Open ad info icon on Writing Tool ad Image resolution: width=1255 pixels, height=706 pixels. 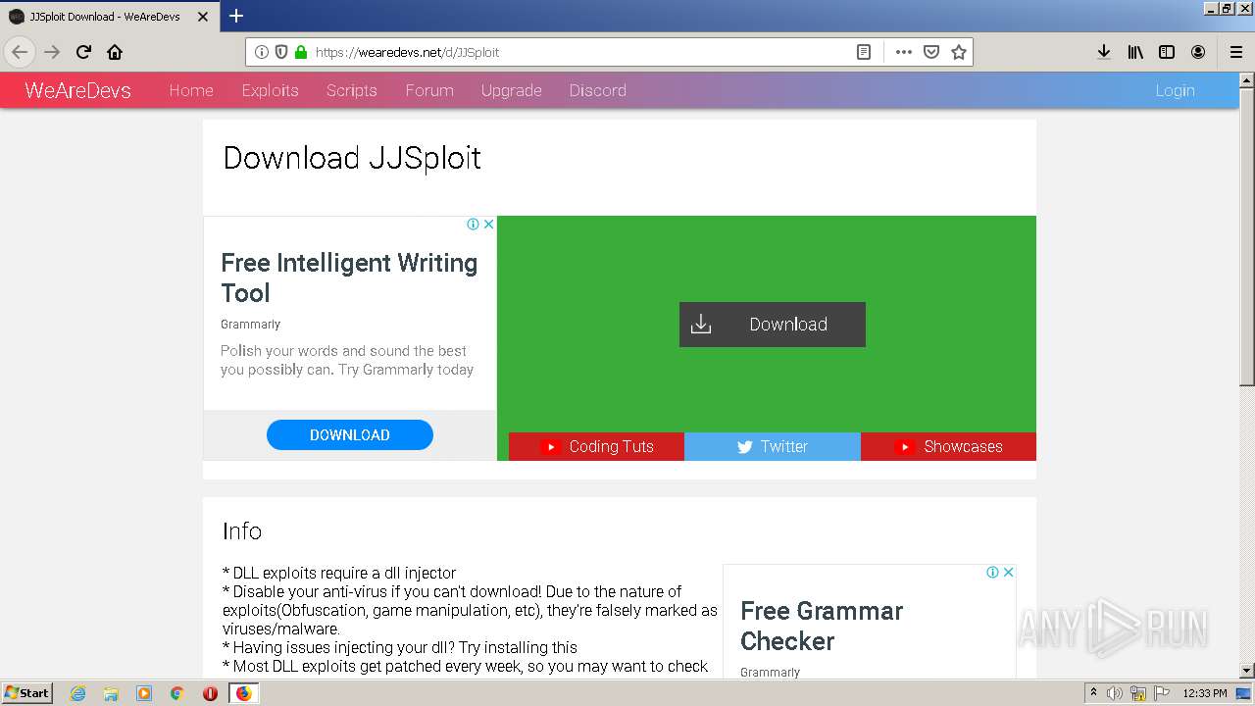pyautogui.click(x=473, y=224)
